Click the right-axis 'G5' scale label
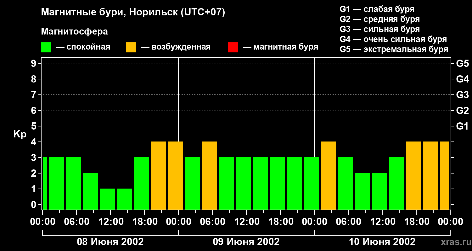Viewport: 472px width, 251px height. coord(462,63)
